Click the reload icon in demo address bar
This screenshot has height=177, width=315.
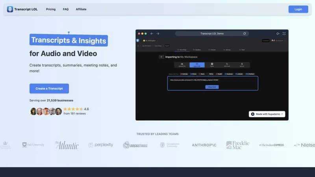tap(244, 33)
